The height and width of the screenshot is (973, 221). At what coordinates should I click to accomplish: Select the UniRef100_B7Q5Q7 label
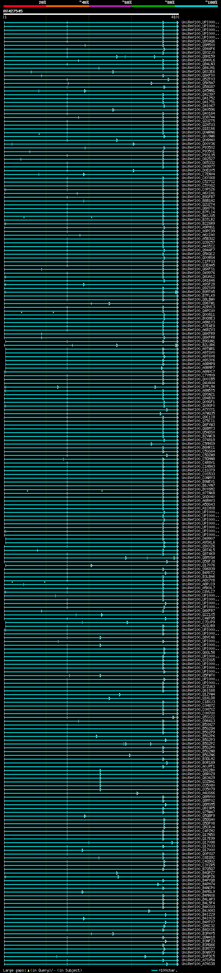tap(198, 869)
